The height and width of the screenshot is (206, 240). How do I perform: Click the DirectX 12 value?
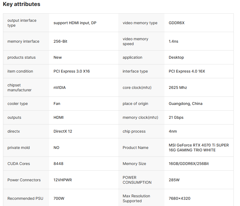pos(63,131)
